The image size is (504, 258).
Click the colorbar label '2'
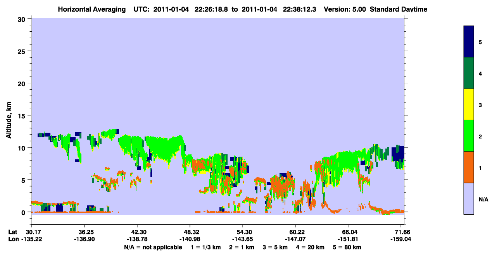480,137
